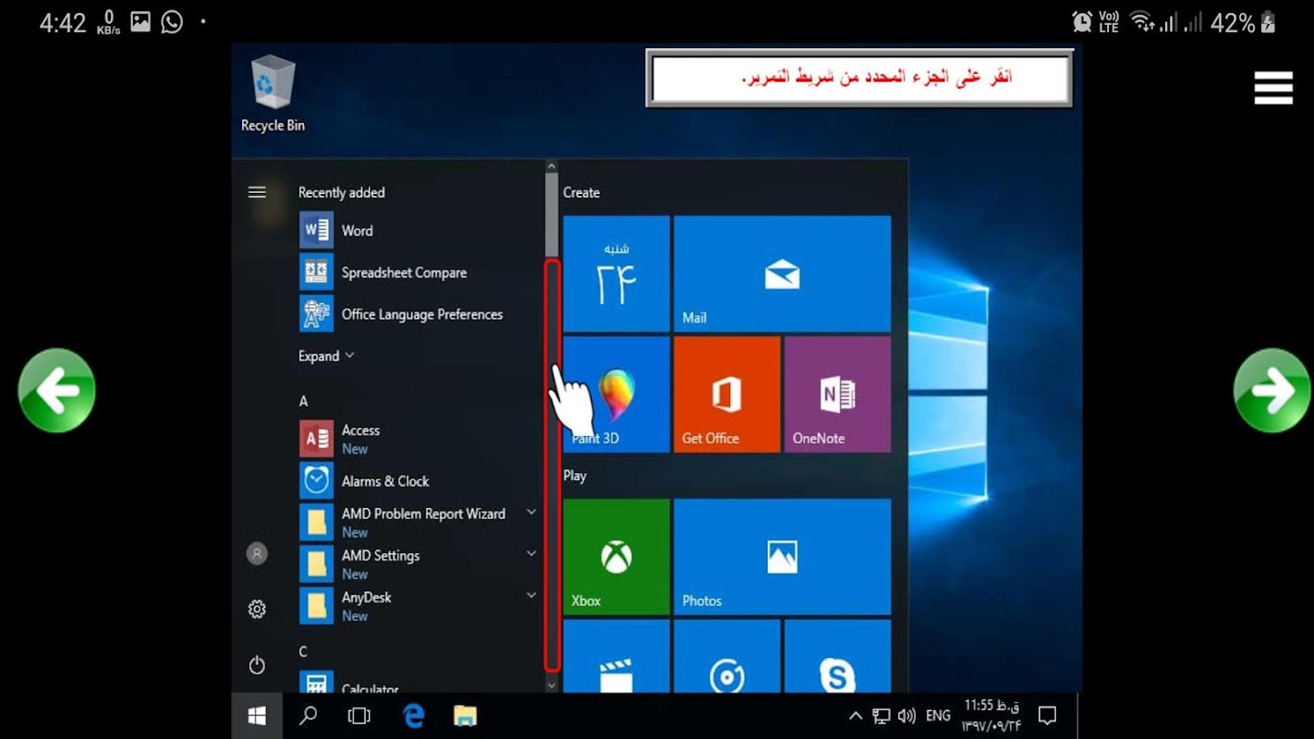Screen dimensions: 1314x739
Task: Open the Paint 3D tile
Action: (616, 394)
